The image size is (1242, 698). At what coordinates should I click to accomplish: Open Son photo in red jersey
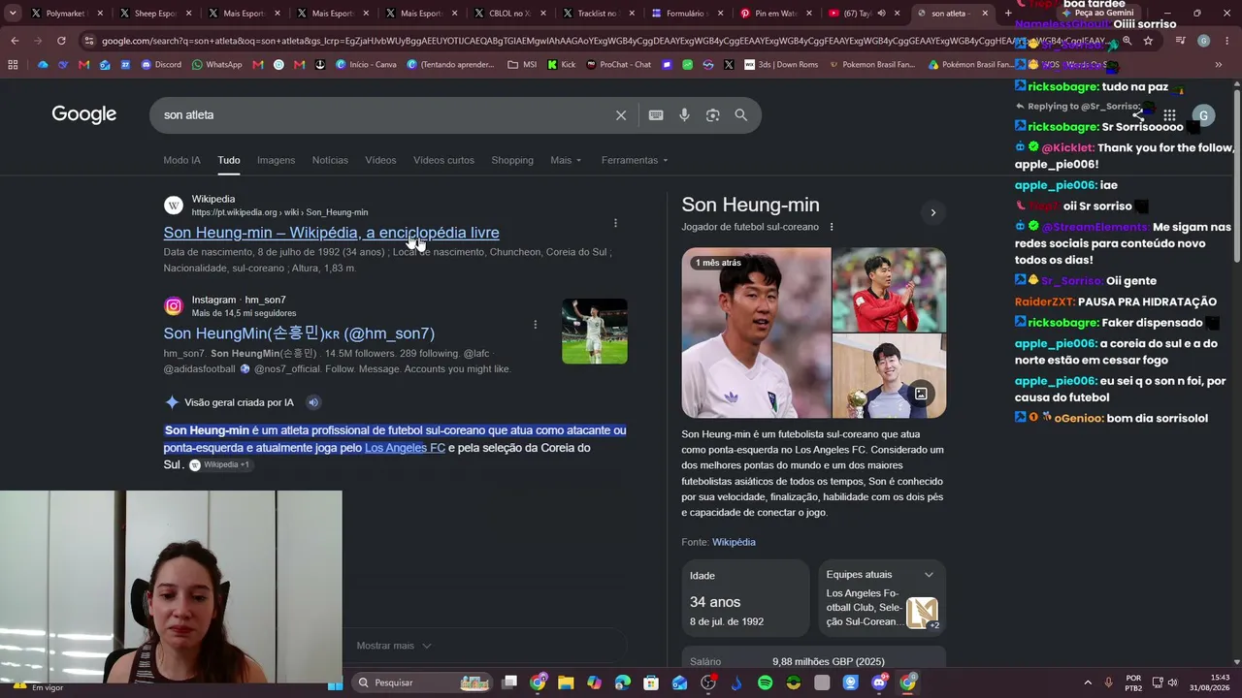(889, 289)
